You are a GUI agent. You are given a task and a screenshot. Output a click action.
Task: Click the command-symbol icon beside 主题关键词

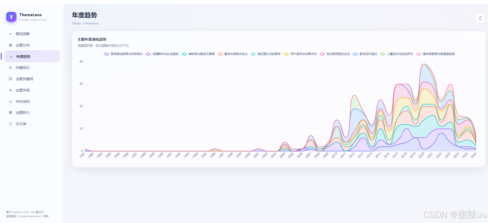coord(11,79)
